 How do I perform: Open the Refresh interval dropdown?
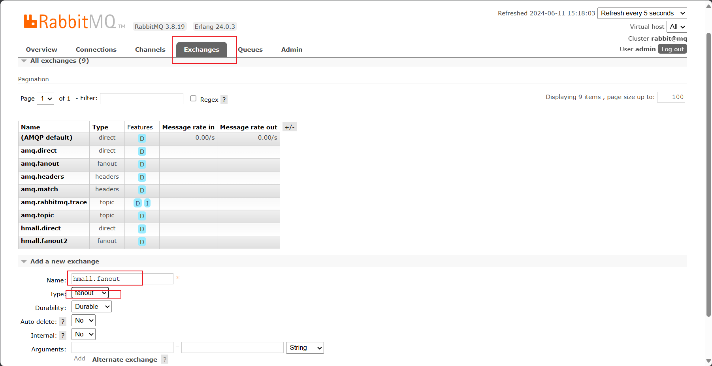[642, 13]
